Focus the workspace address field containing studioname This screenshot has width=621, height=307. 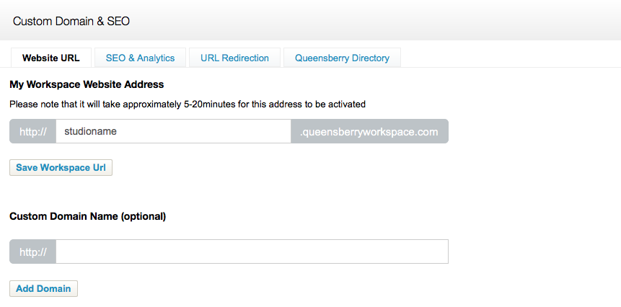[173, 132]
